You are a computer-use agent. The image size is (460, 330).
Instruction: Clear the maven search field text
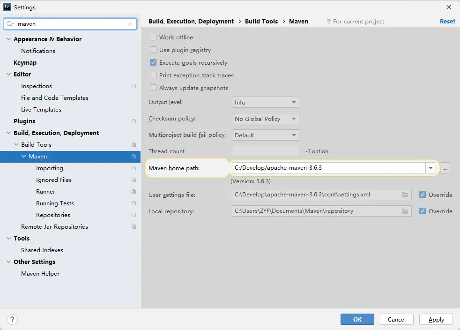click(130, 24)
